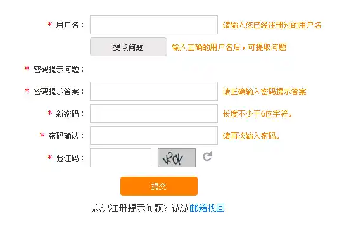Focus the 验证码 captcha input field
Screen dimensions: 337x228
tap(120, 158)
